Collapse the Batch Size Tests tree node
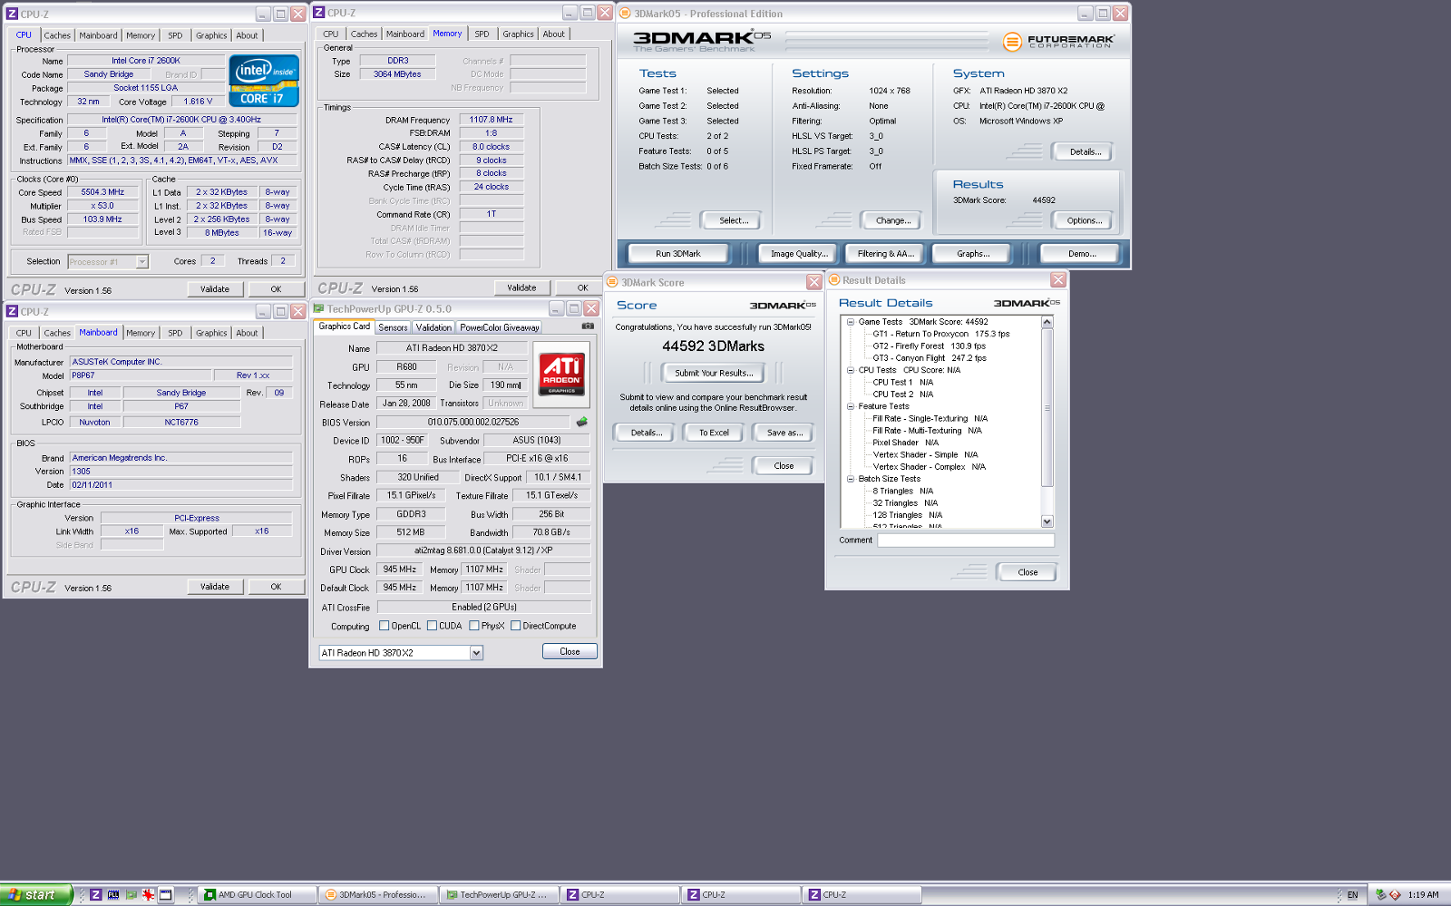 pyautogui.click(x=850, y=479)
